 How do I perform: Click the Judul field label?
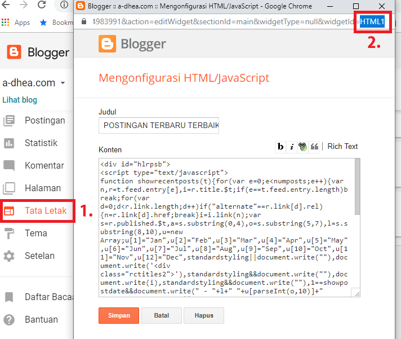(x=108, y=112)
